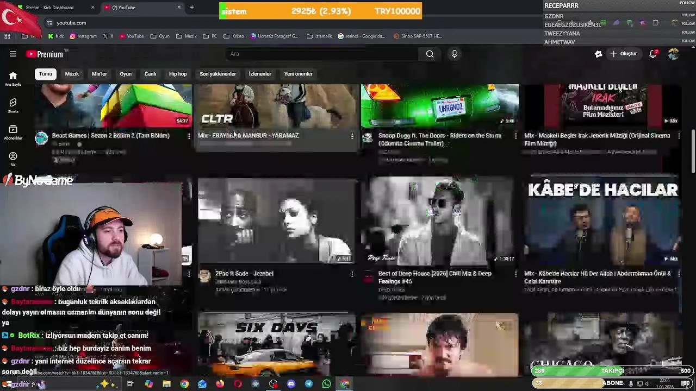The height and width of the screenshot is (391, 696).
Task: Open WhatsApp from the taskbar
Action: [x=326, y=384]
